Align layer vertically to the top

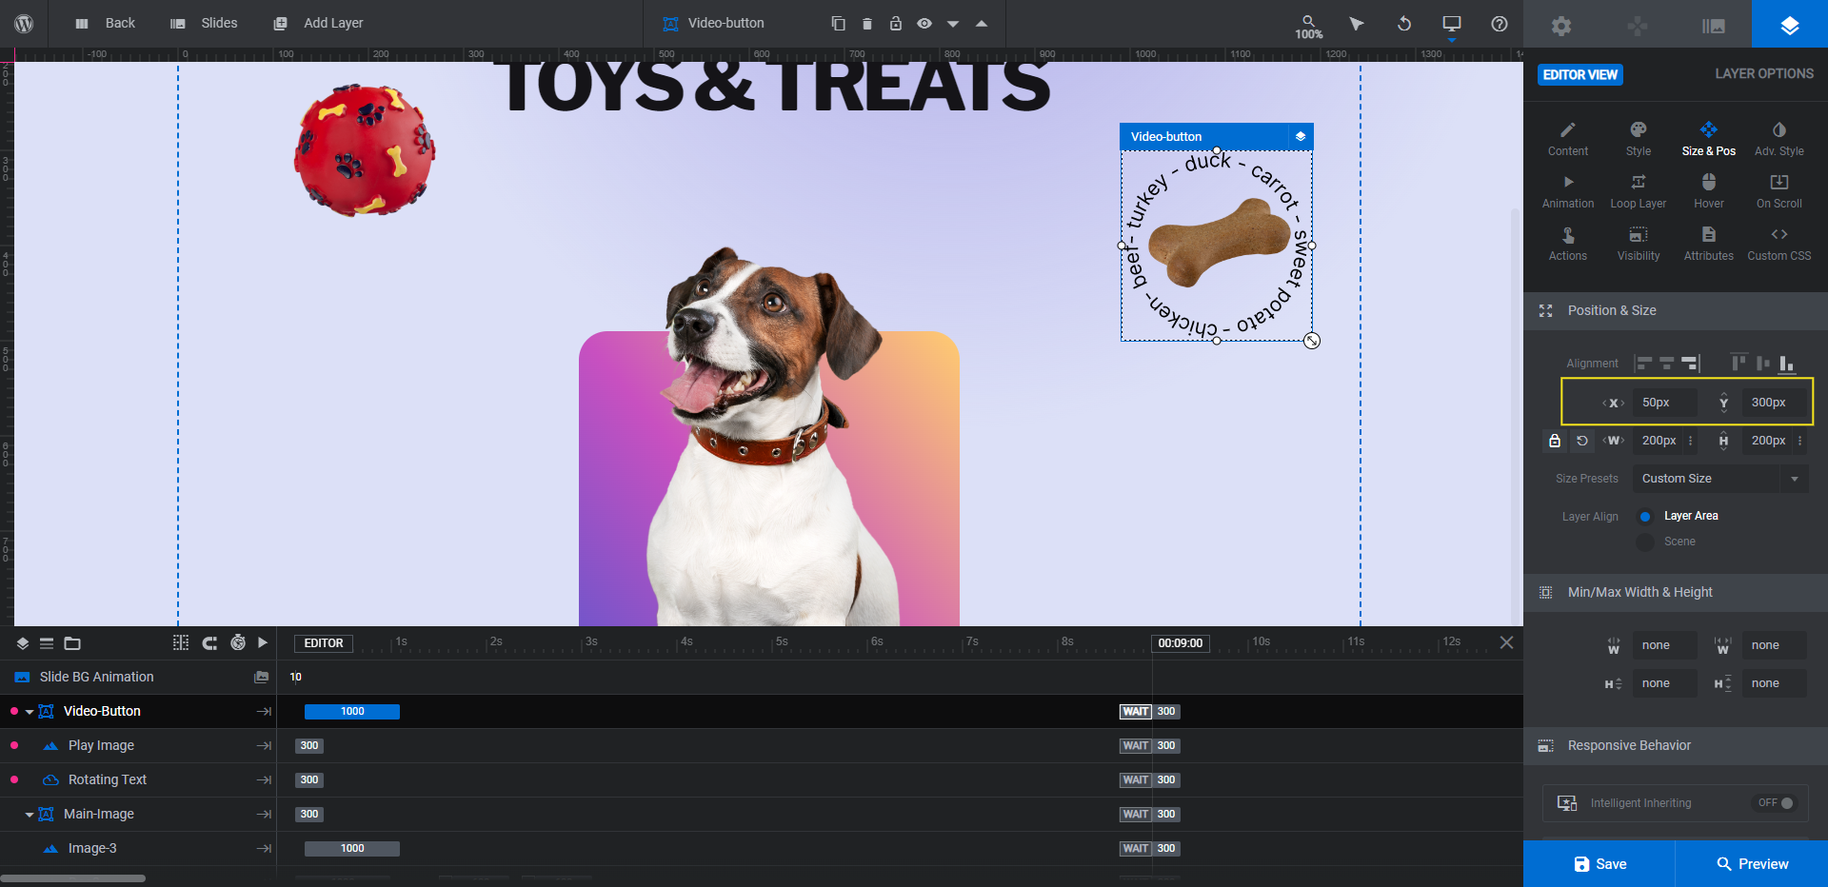coord(1739,363)
